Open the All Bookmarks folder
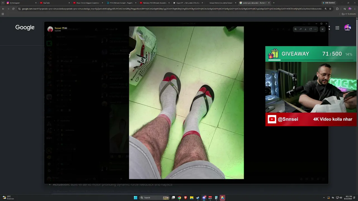This screenshot has height=201, width=358. [x=349, y=14]
